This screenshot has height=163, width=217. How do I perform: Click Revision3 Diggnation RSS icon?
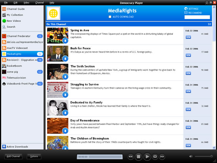[4, 60]
